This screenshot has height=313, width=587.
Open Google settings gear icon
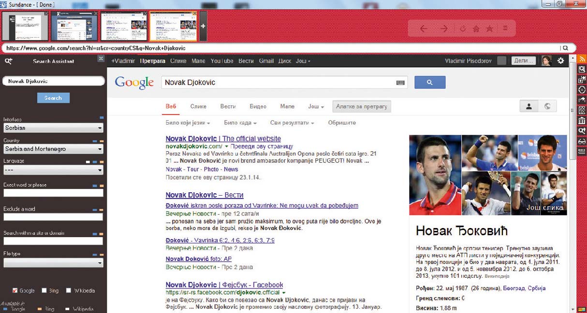pyautogui.click(x=561, y=61)
